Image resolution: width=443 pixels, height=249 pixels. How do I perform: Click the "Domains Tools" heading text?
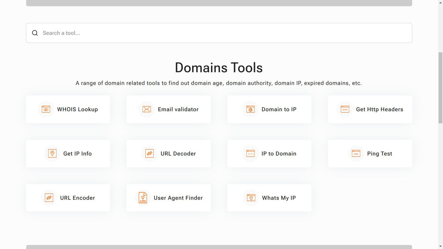[219, 68]
